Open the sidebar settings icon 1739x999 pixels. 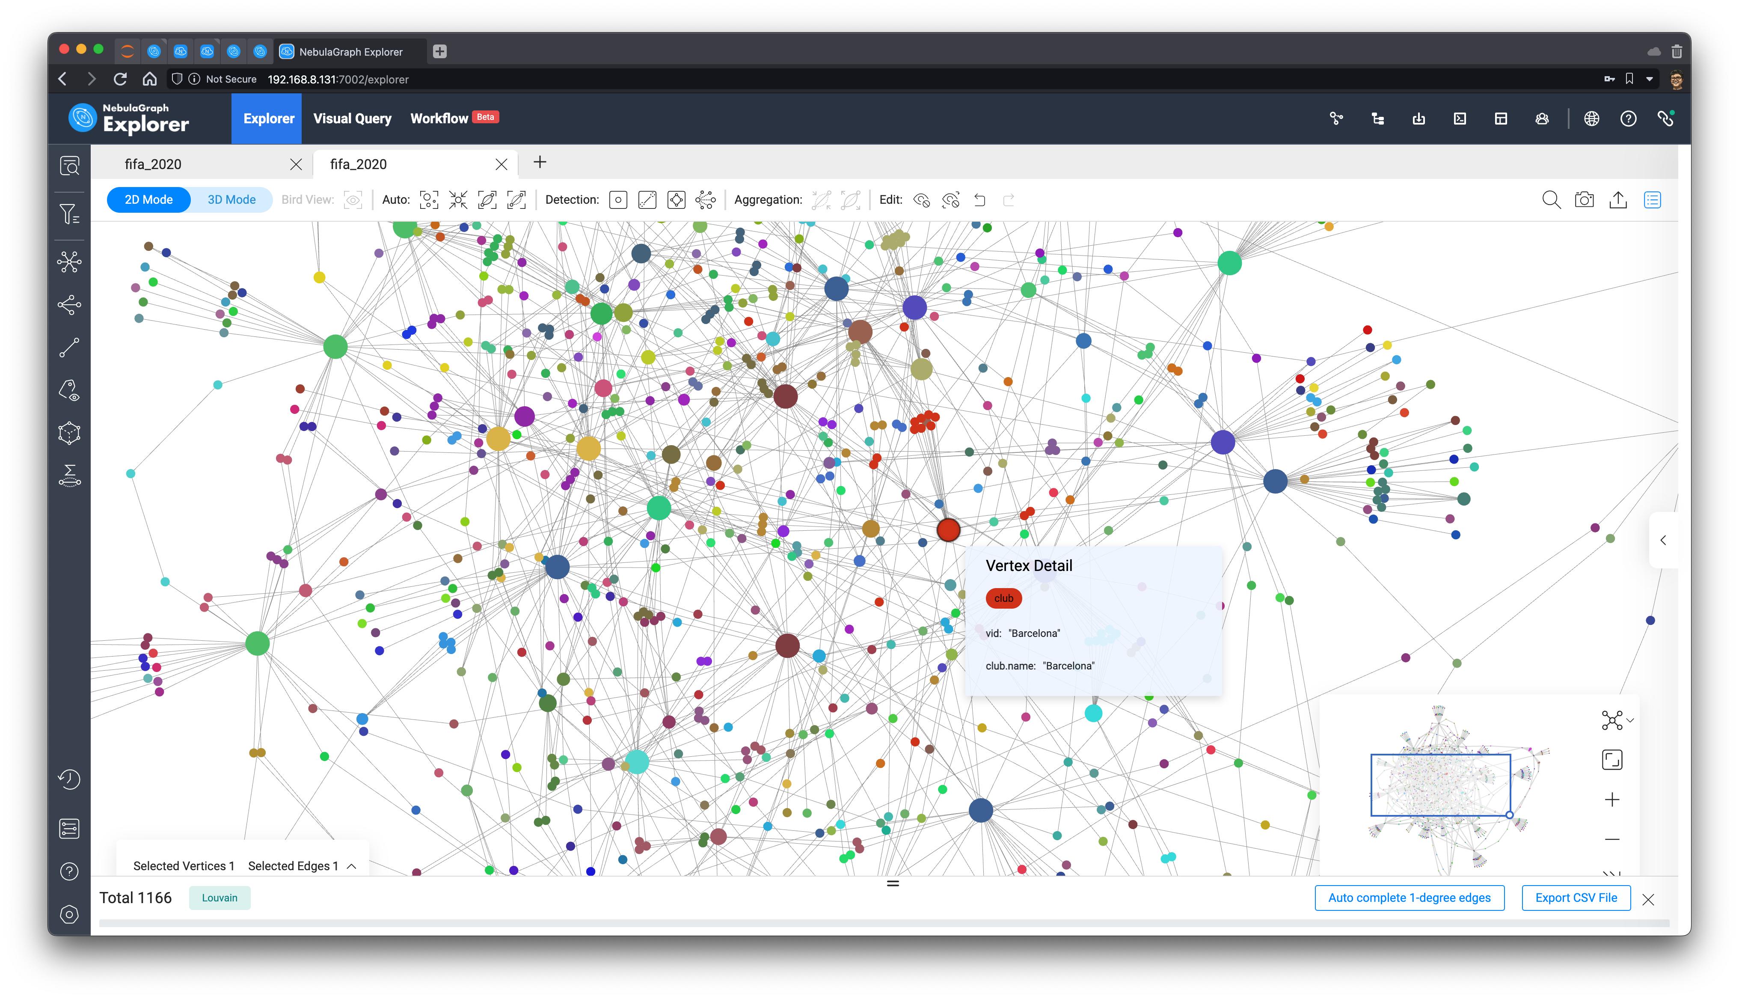tap(69, 915)
